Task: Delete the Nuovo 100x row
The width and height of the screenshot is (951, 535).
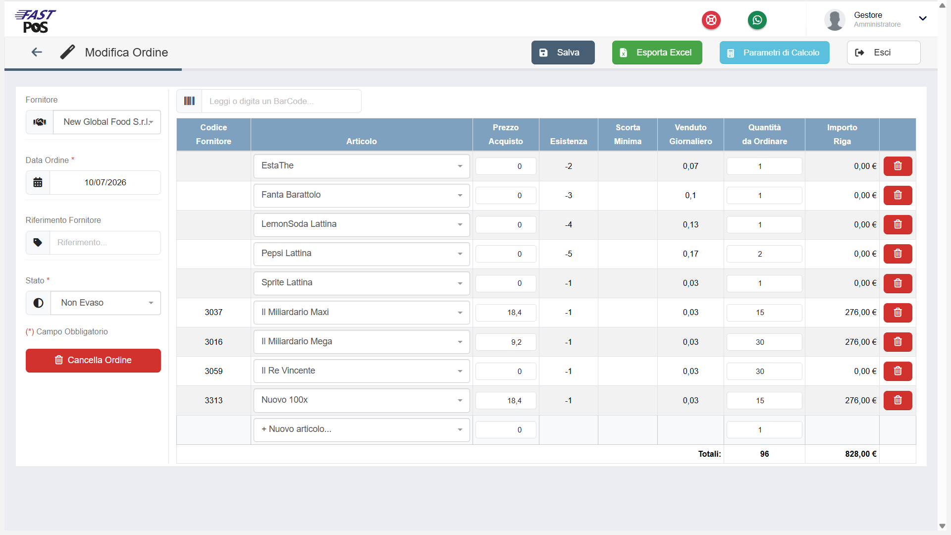Action: point(898,400)
